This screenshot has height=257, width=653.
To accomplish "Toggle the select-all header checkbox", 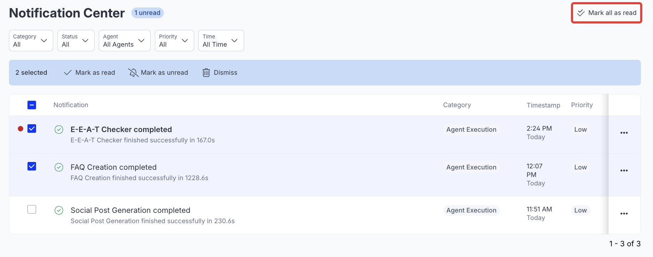I will (x=32, y=105).
